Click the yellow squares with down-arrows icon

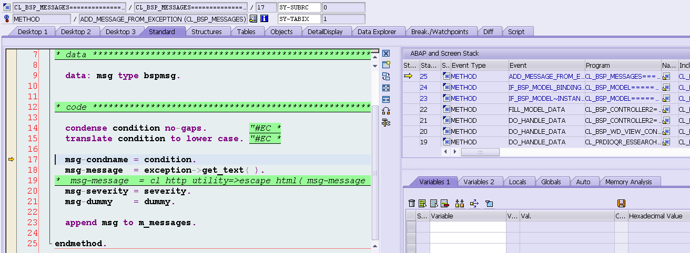460,203
